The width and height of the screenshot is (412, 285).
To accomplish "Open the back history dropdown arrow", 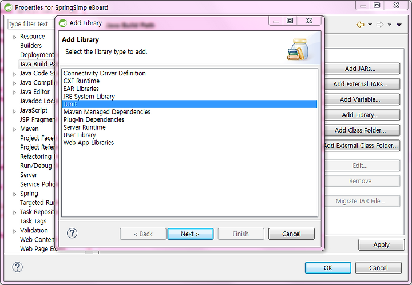I will coord(370,25).
